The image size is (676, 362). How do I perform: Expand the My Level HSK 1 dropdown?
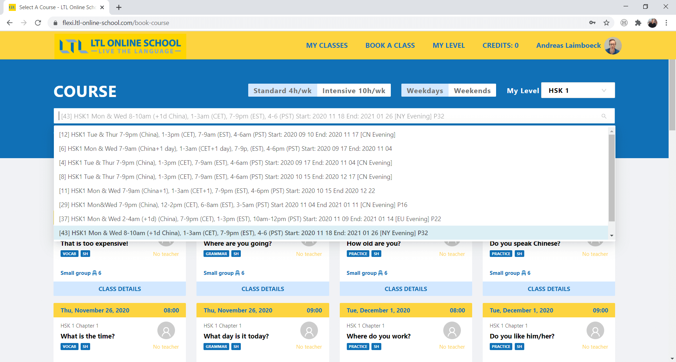click(577, 91)
